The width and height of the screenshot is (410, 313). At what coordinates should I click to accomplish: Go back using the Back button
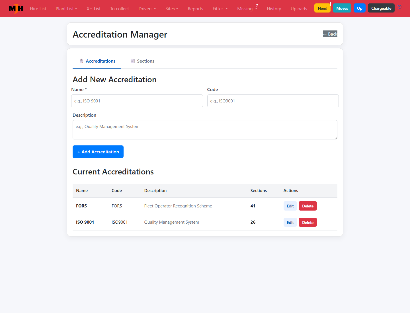click(x=330, y=34)
